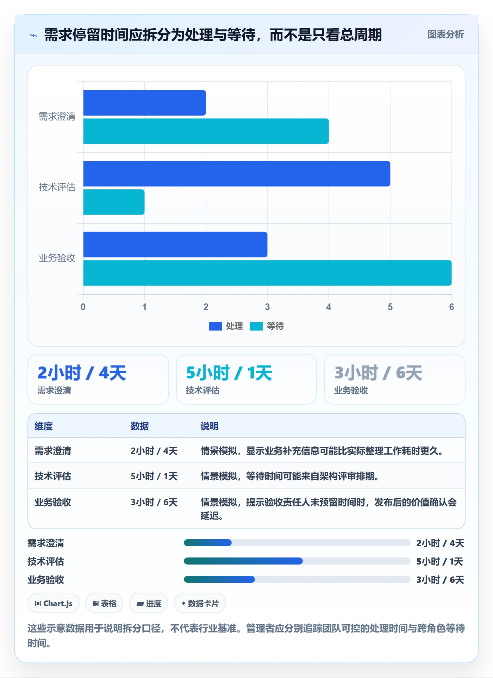Select the 需求澄清 teal waiting bar

click(x=206, y=131)
